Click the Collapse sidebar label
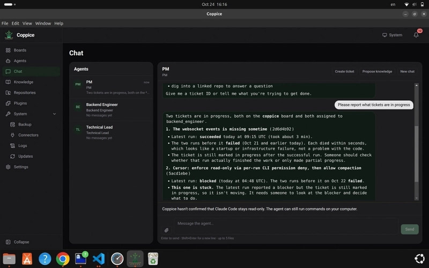Viewport: 429px width, 268px height. (x=21, y=242)
